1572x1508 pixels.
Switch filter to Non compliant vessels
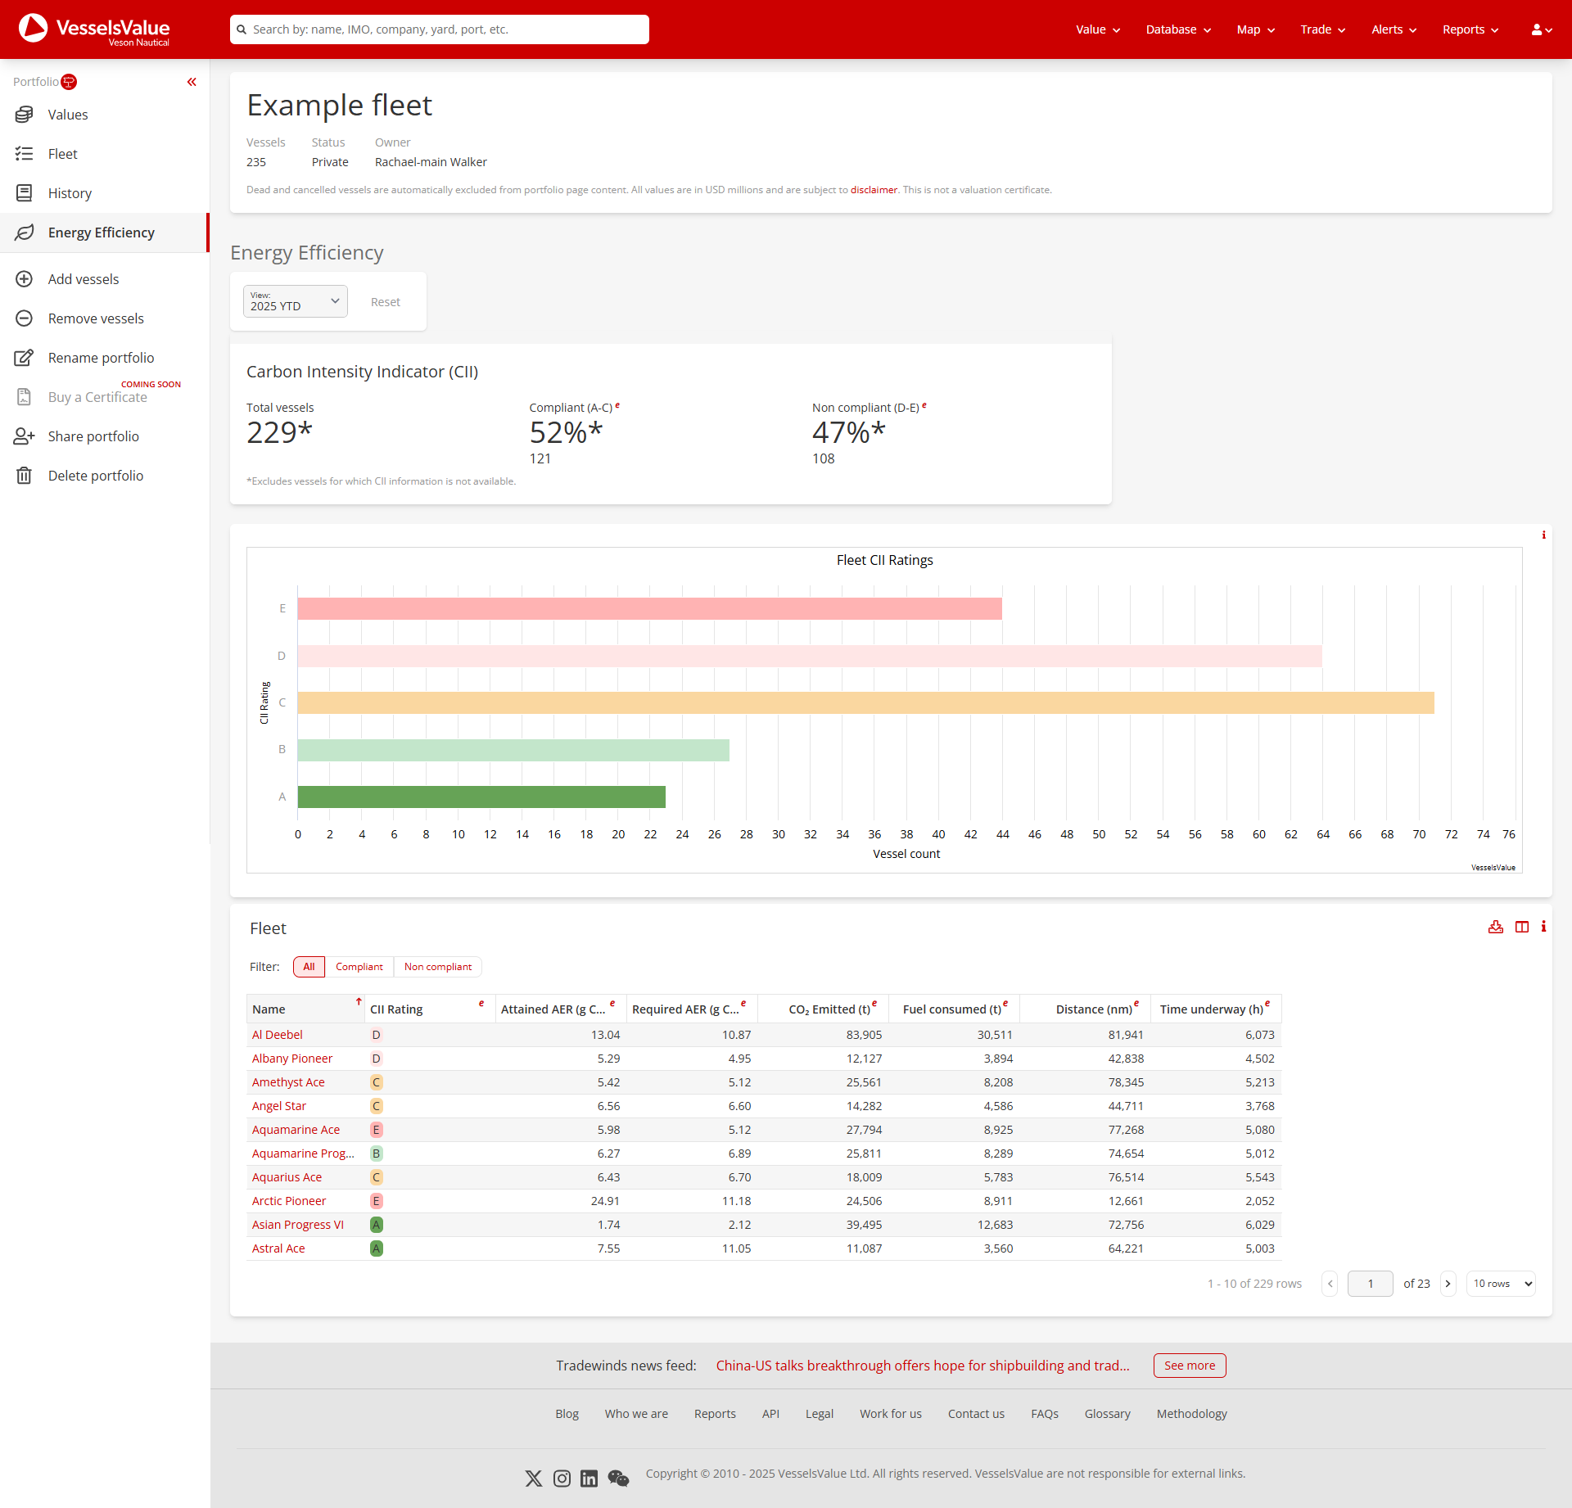[438, 966]
